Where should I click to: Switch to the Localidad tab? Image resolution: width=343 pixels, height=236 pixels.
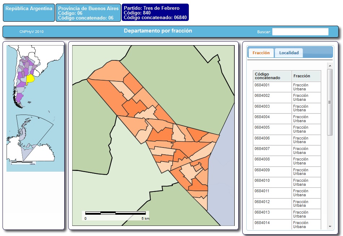click(x=289, y=53)
